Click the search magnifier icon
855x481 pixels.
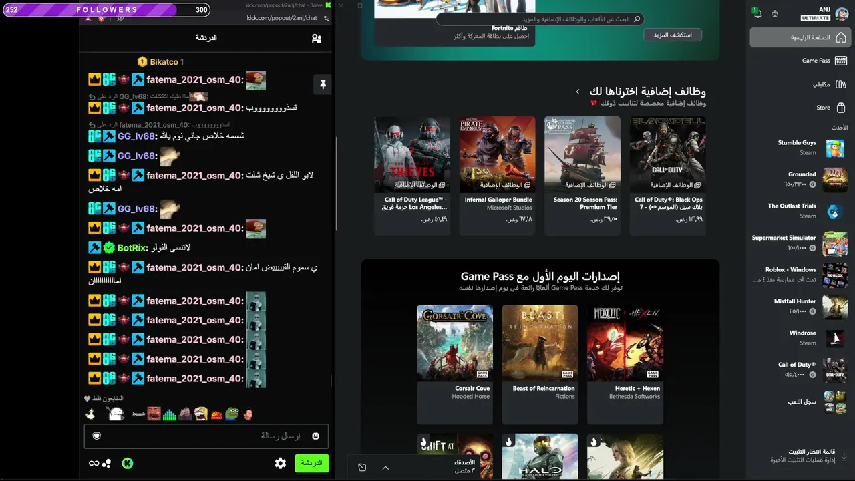click(x=637, y=19)
